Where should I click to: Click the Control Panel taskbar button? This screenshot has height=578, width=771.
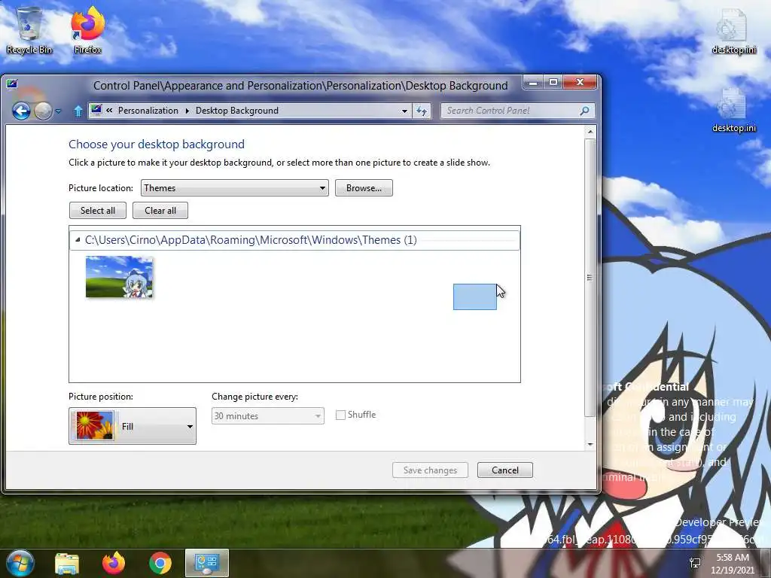207,563
